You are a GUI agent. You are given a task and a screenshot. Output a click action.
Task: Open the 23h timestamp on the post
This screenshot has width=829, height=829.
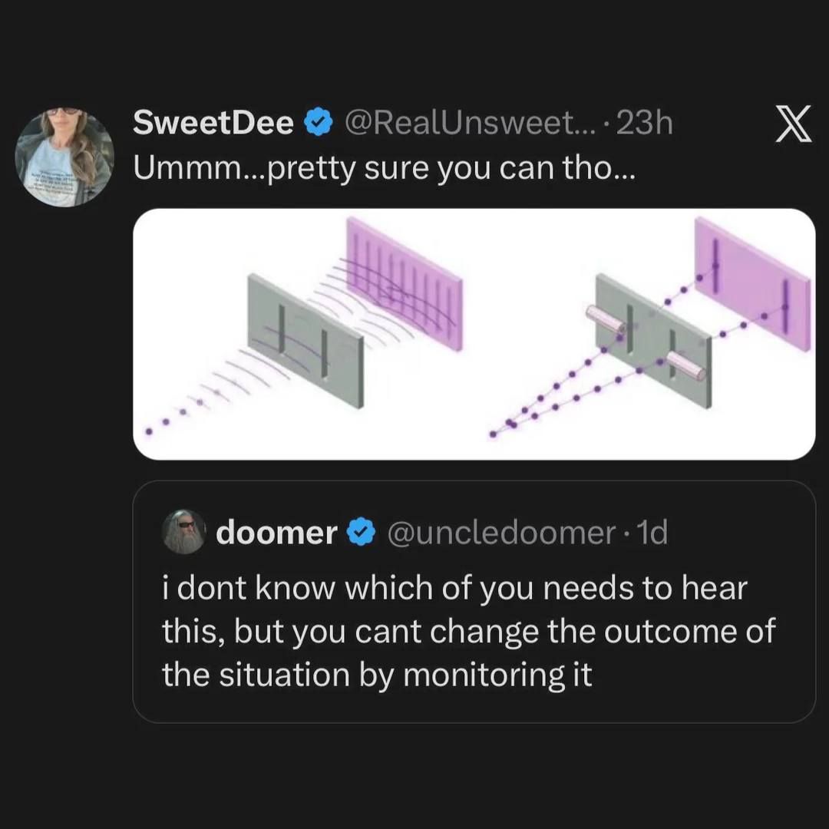(644, 123)
